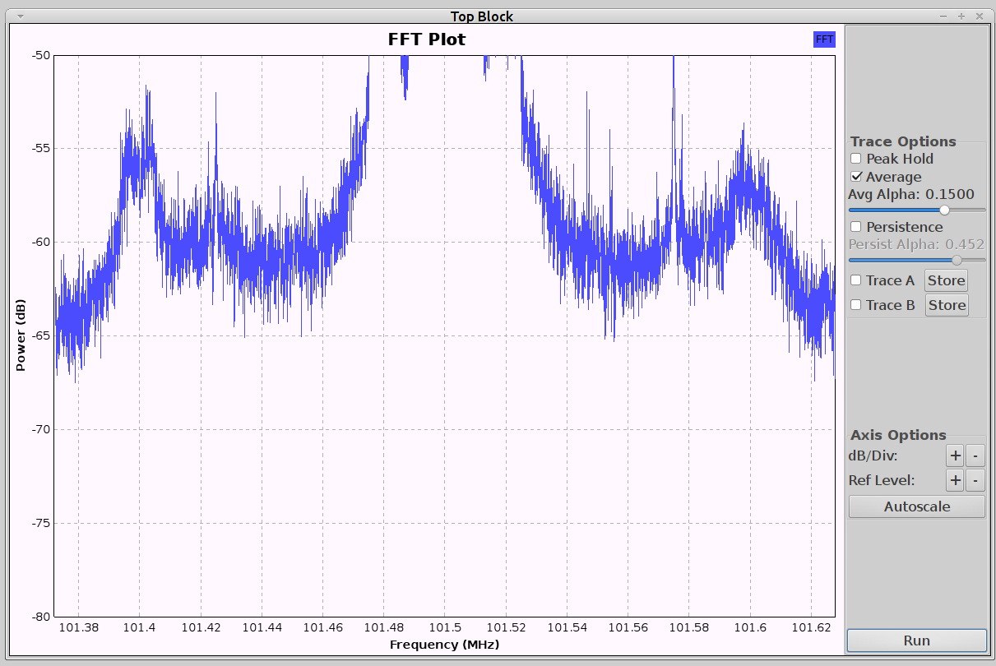This screenshot has width=996, height=666.
Task: Click the Avg Alpha slider handle
Action: coord(944,210)
